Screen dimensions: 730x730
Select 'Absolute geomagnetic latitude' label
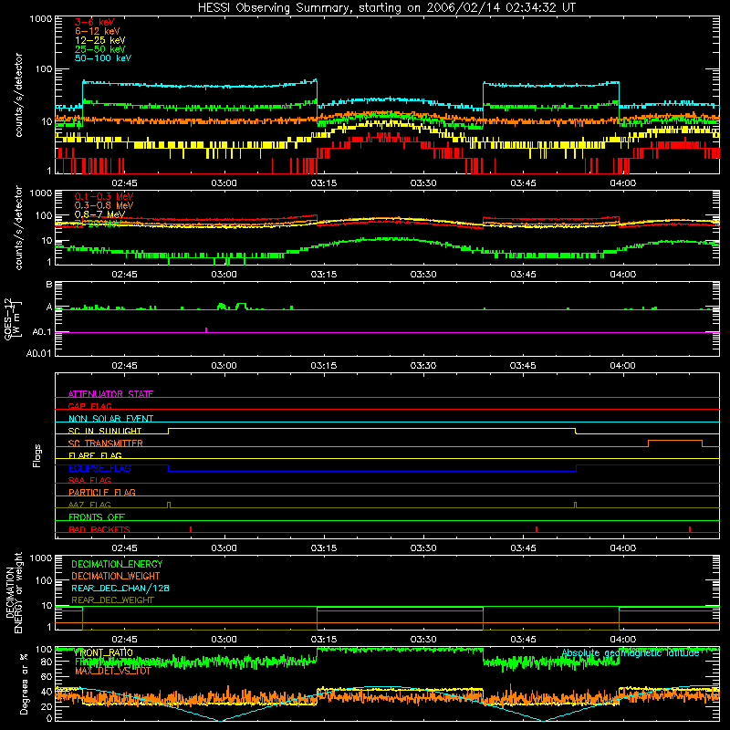point(631,652)
